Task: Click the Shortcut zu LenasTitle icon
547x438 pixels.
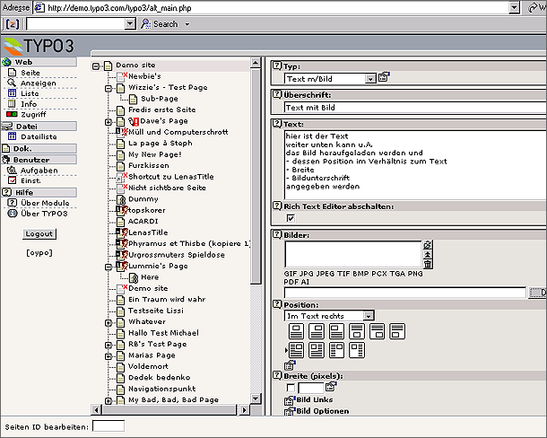Action: pos(121,177)
